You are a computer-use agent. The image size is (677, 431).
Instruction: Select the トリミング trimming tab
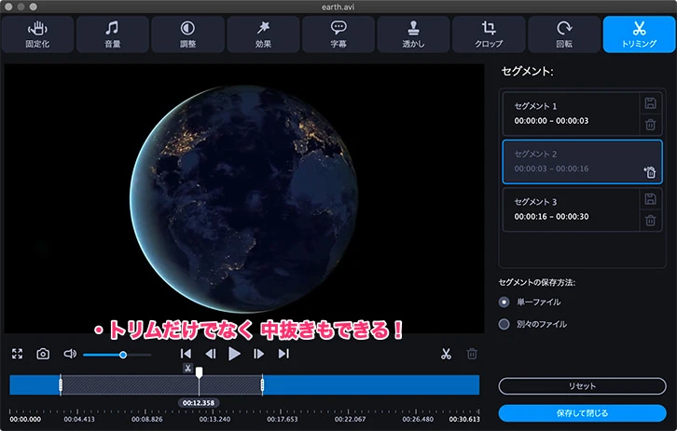click(x=639, y=34)
